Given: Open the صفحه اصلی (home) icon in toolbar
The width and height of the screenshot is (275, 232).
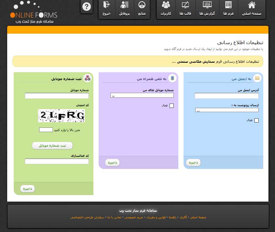Looking at the screenshot, I should tap(251, 9).
